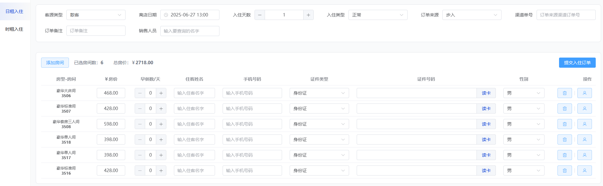Focus phone number field for room 3518

click(x=252, y=139)
